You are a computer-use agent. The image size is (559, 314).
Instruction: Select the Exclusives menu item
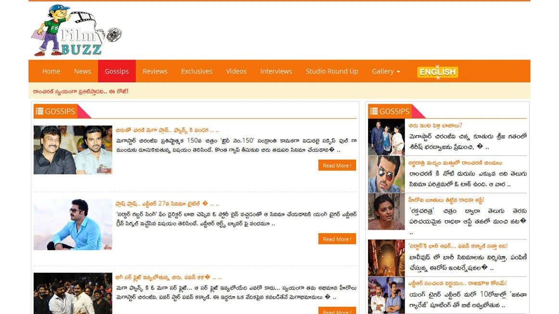[x=197, y=71]
